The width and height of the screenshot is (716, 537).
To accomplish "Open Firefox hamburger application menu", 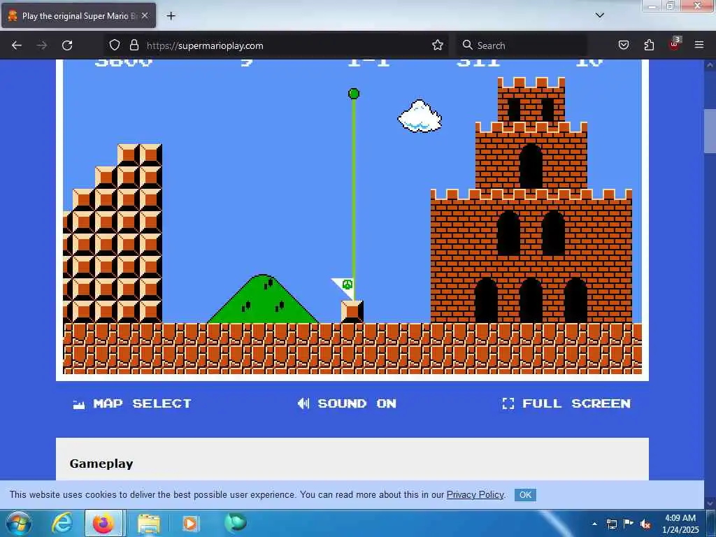I will pos(699,45).
